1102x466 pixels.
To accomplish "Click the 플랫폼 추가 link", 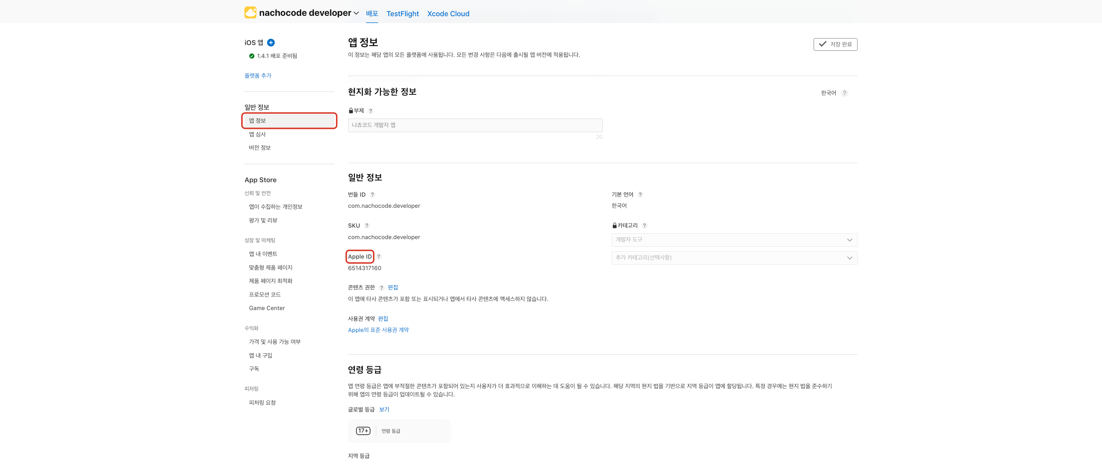I will coord(257,76).
